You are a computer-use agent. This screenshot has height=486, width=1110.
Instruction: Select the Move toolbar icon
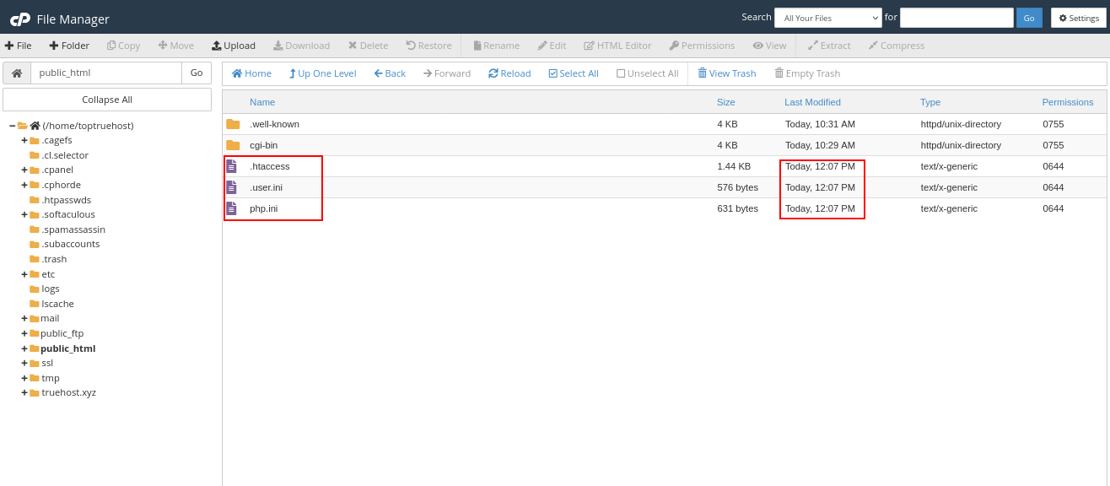(x=175, y=46)
